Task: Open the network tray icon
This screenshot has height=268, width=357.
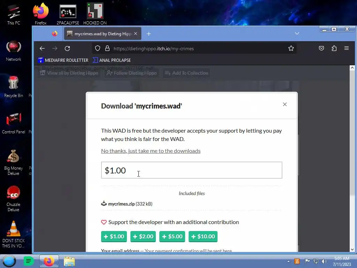Action: (x=316, y=261)
